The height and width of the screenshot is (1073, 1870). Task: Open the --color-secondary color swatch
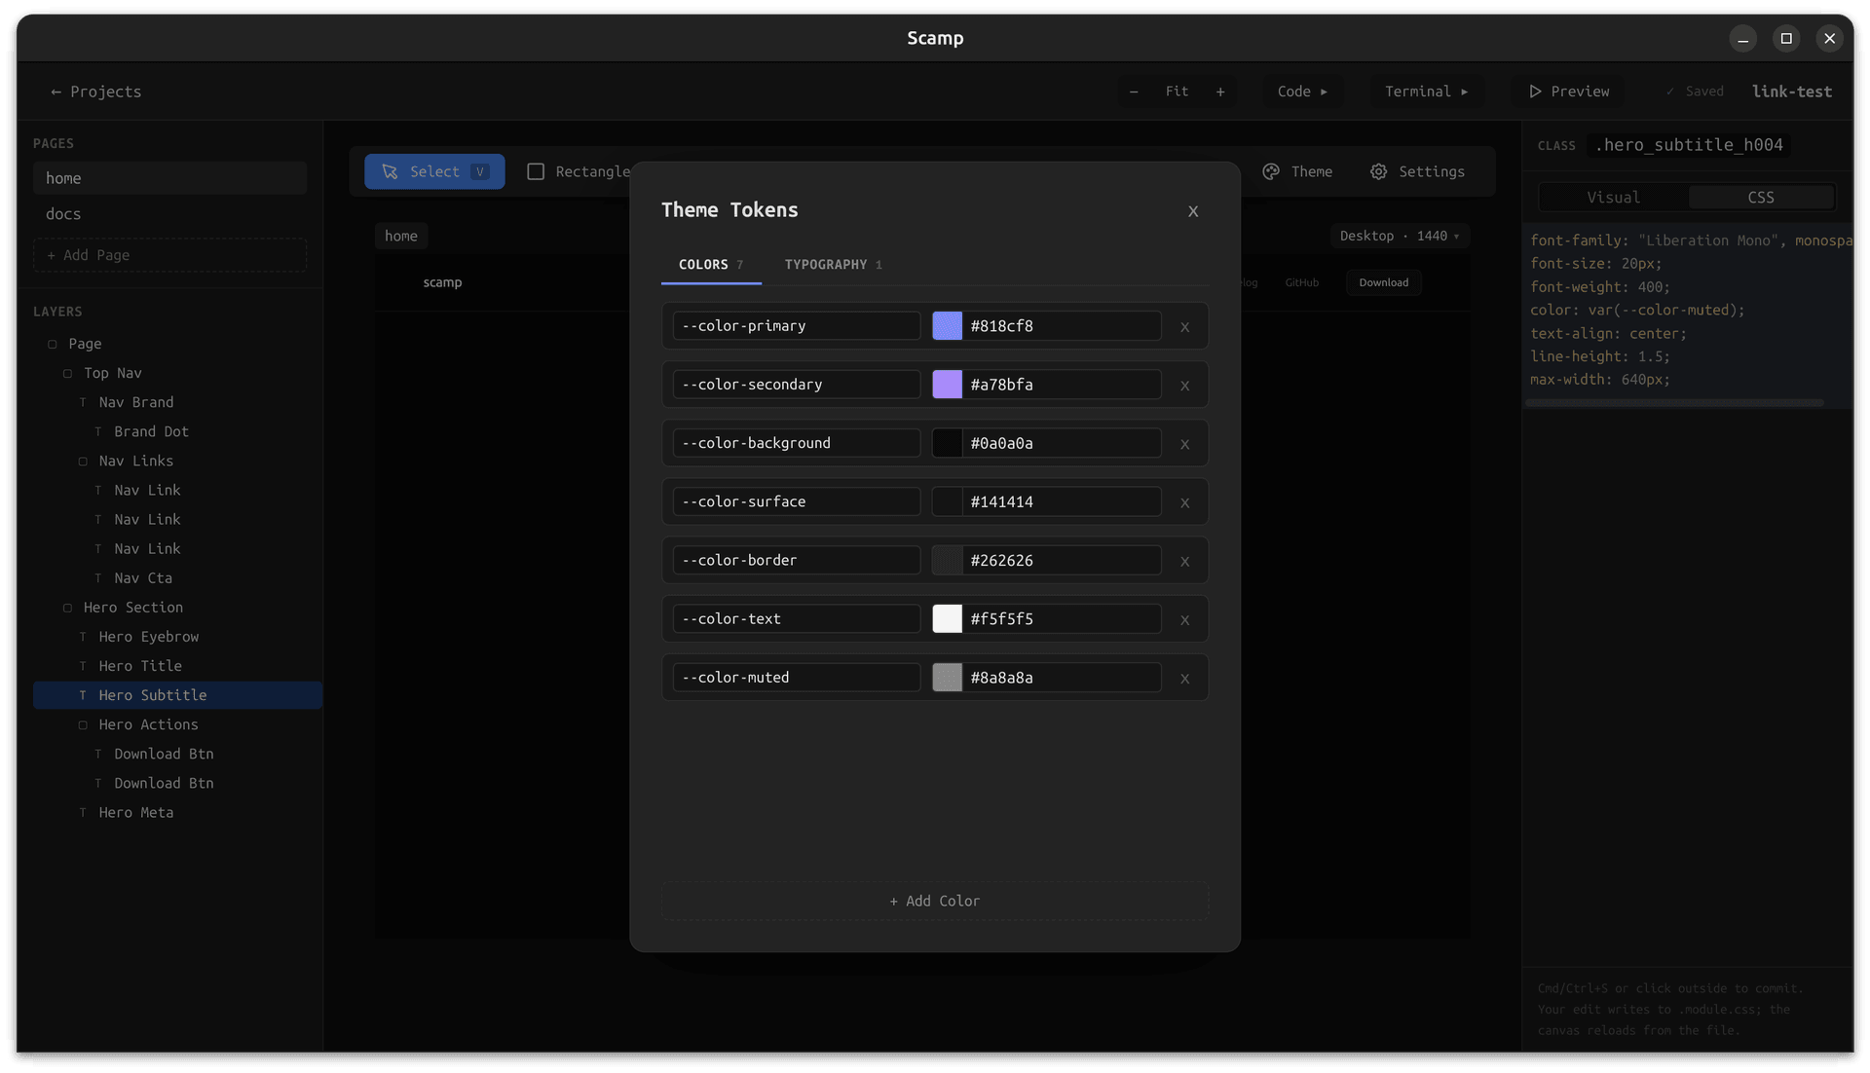[947, 384]
